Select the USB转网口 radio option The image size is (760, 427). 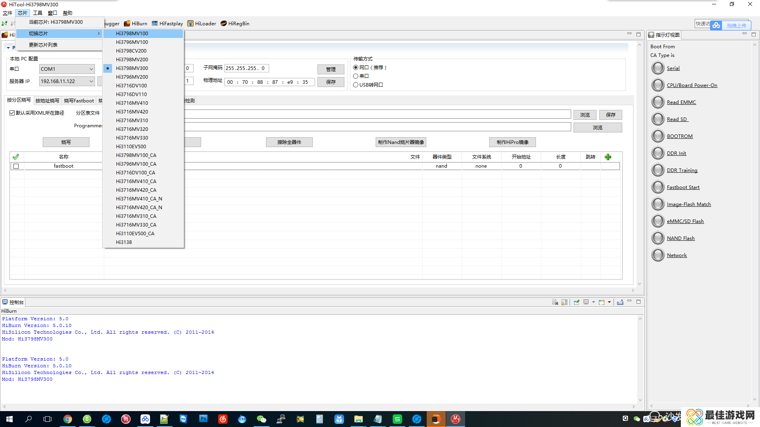356,85
